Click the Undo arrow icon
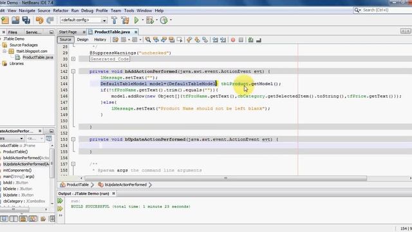The height and width of the screenshot is (232, 412). (39, 20)
